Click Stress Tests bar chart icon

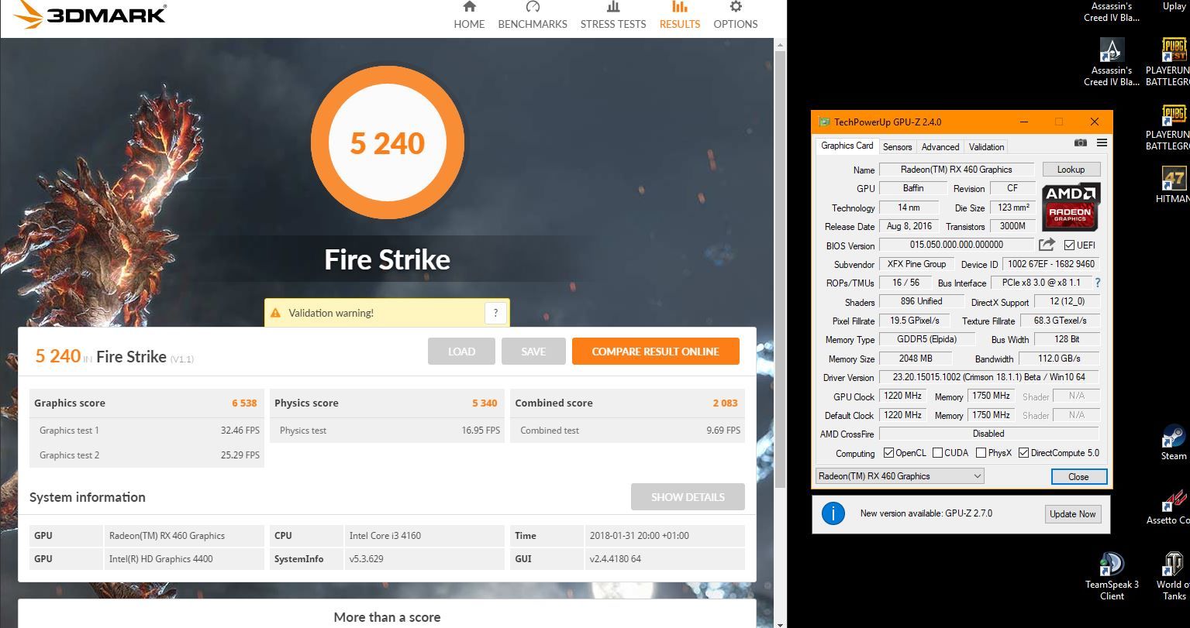coord(613,7)
